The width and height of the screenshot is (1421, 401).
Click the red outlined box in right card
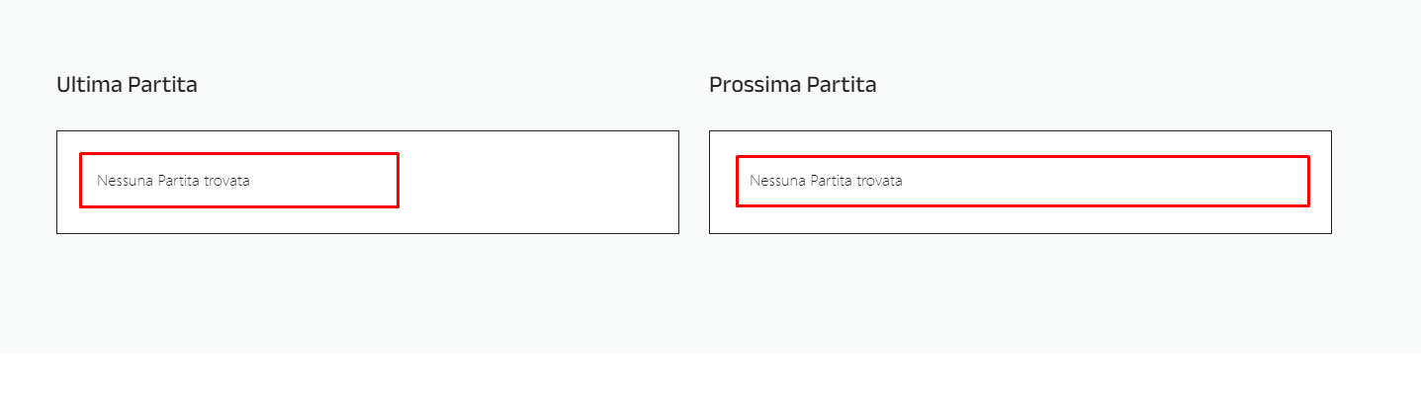1021,157
